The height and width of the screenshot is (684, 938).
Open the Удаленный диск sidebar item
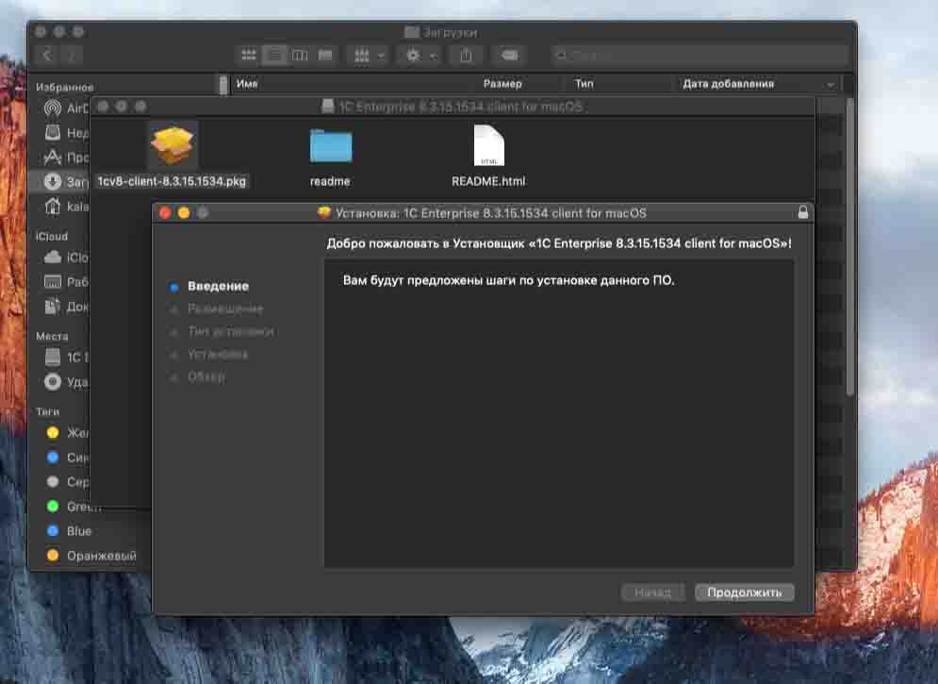pos(66,382)
